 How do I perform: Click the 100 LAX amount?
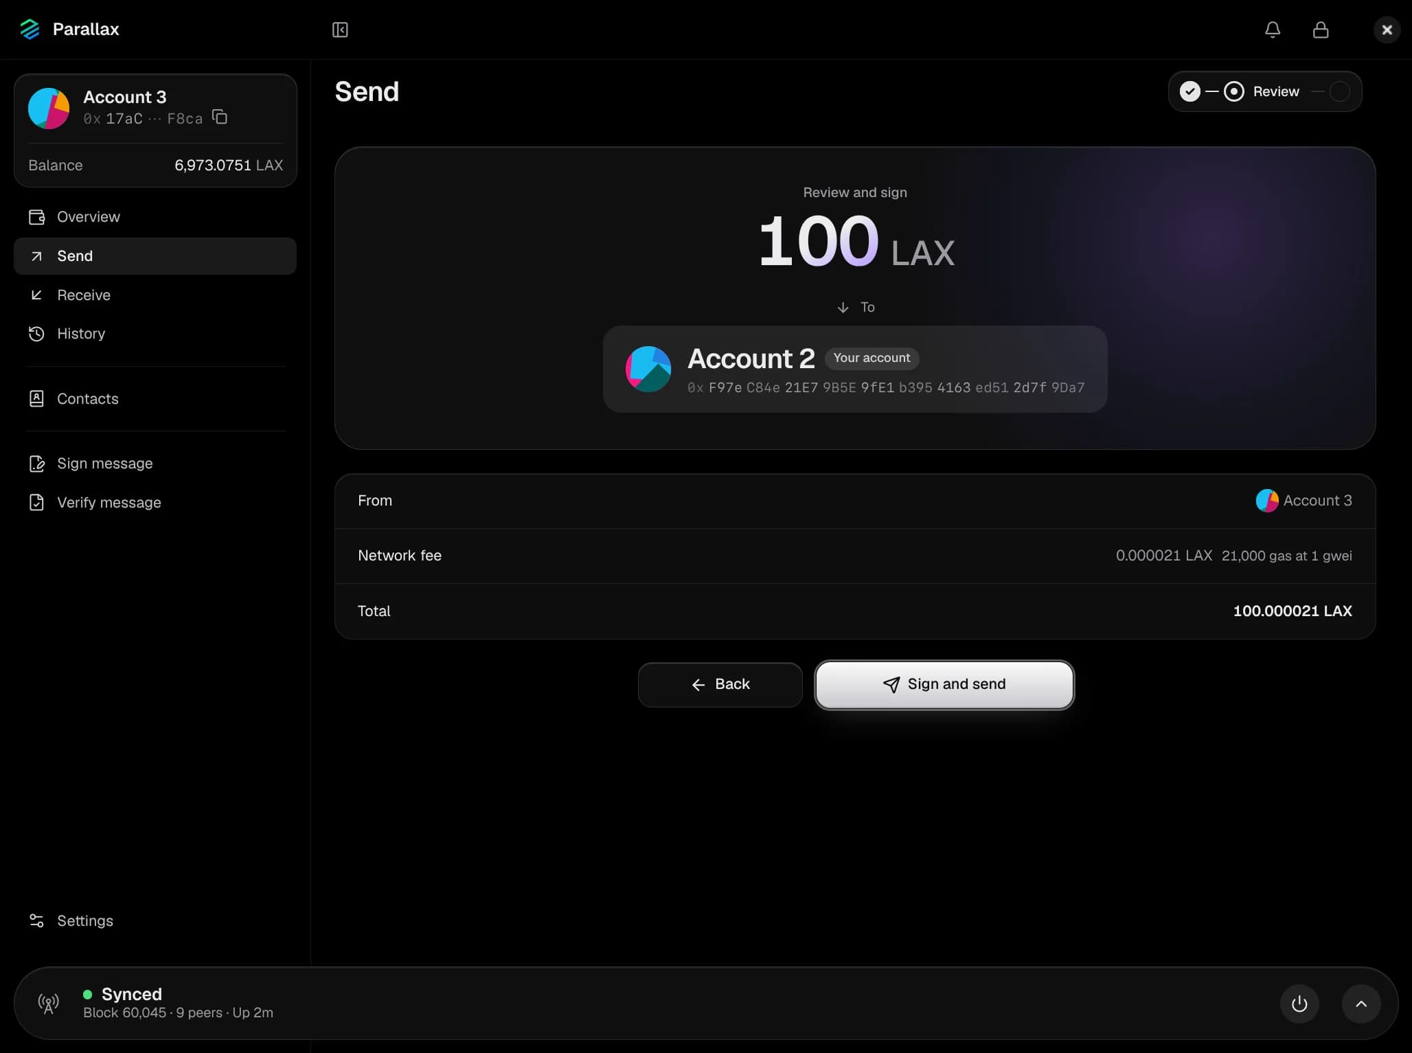[856, 242]
